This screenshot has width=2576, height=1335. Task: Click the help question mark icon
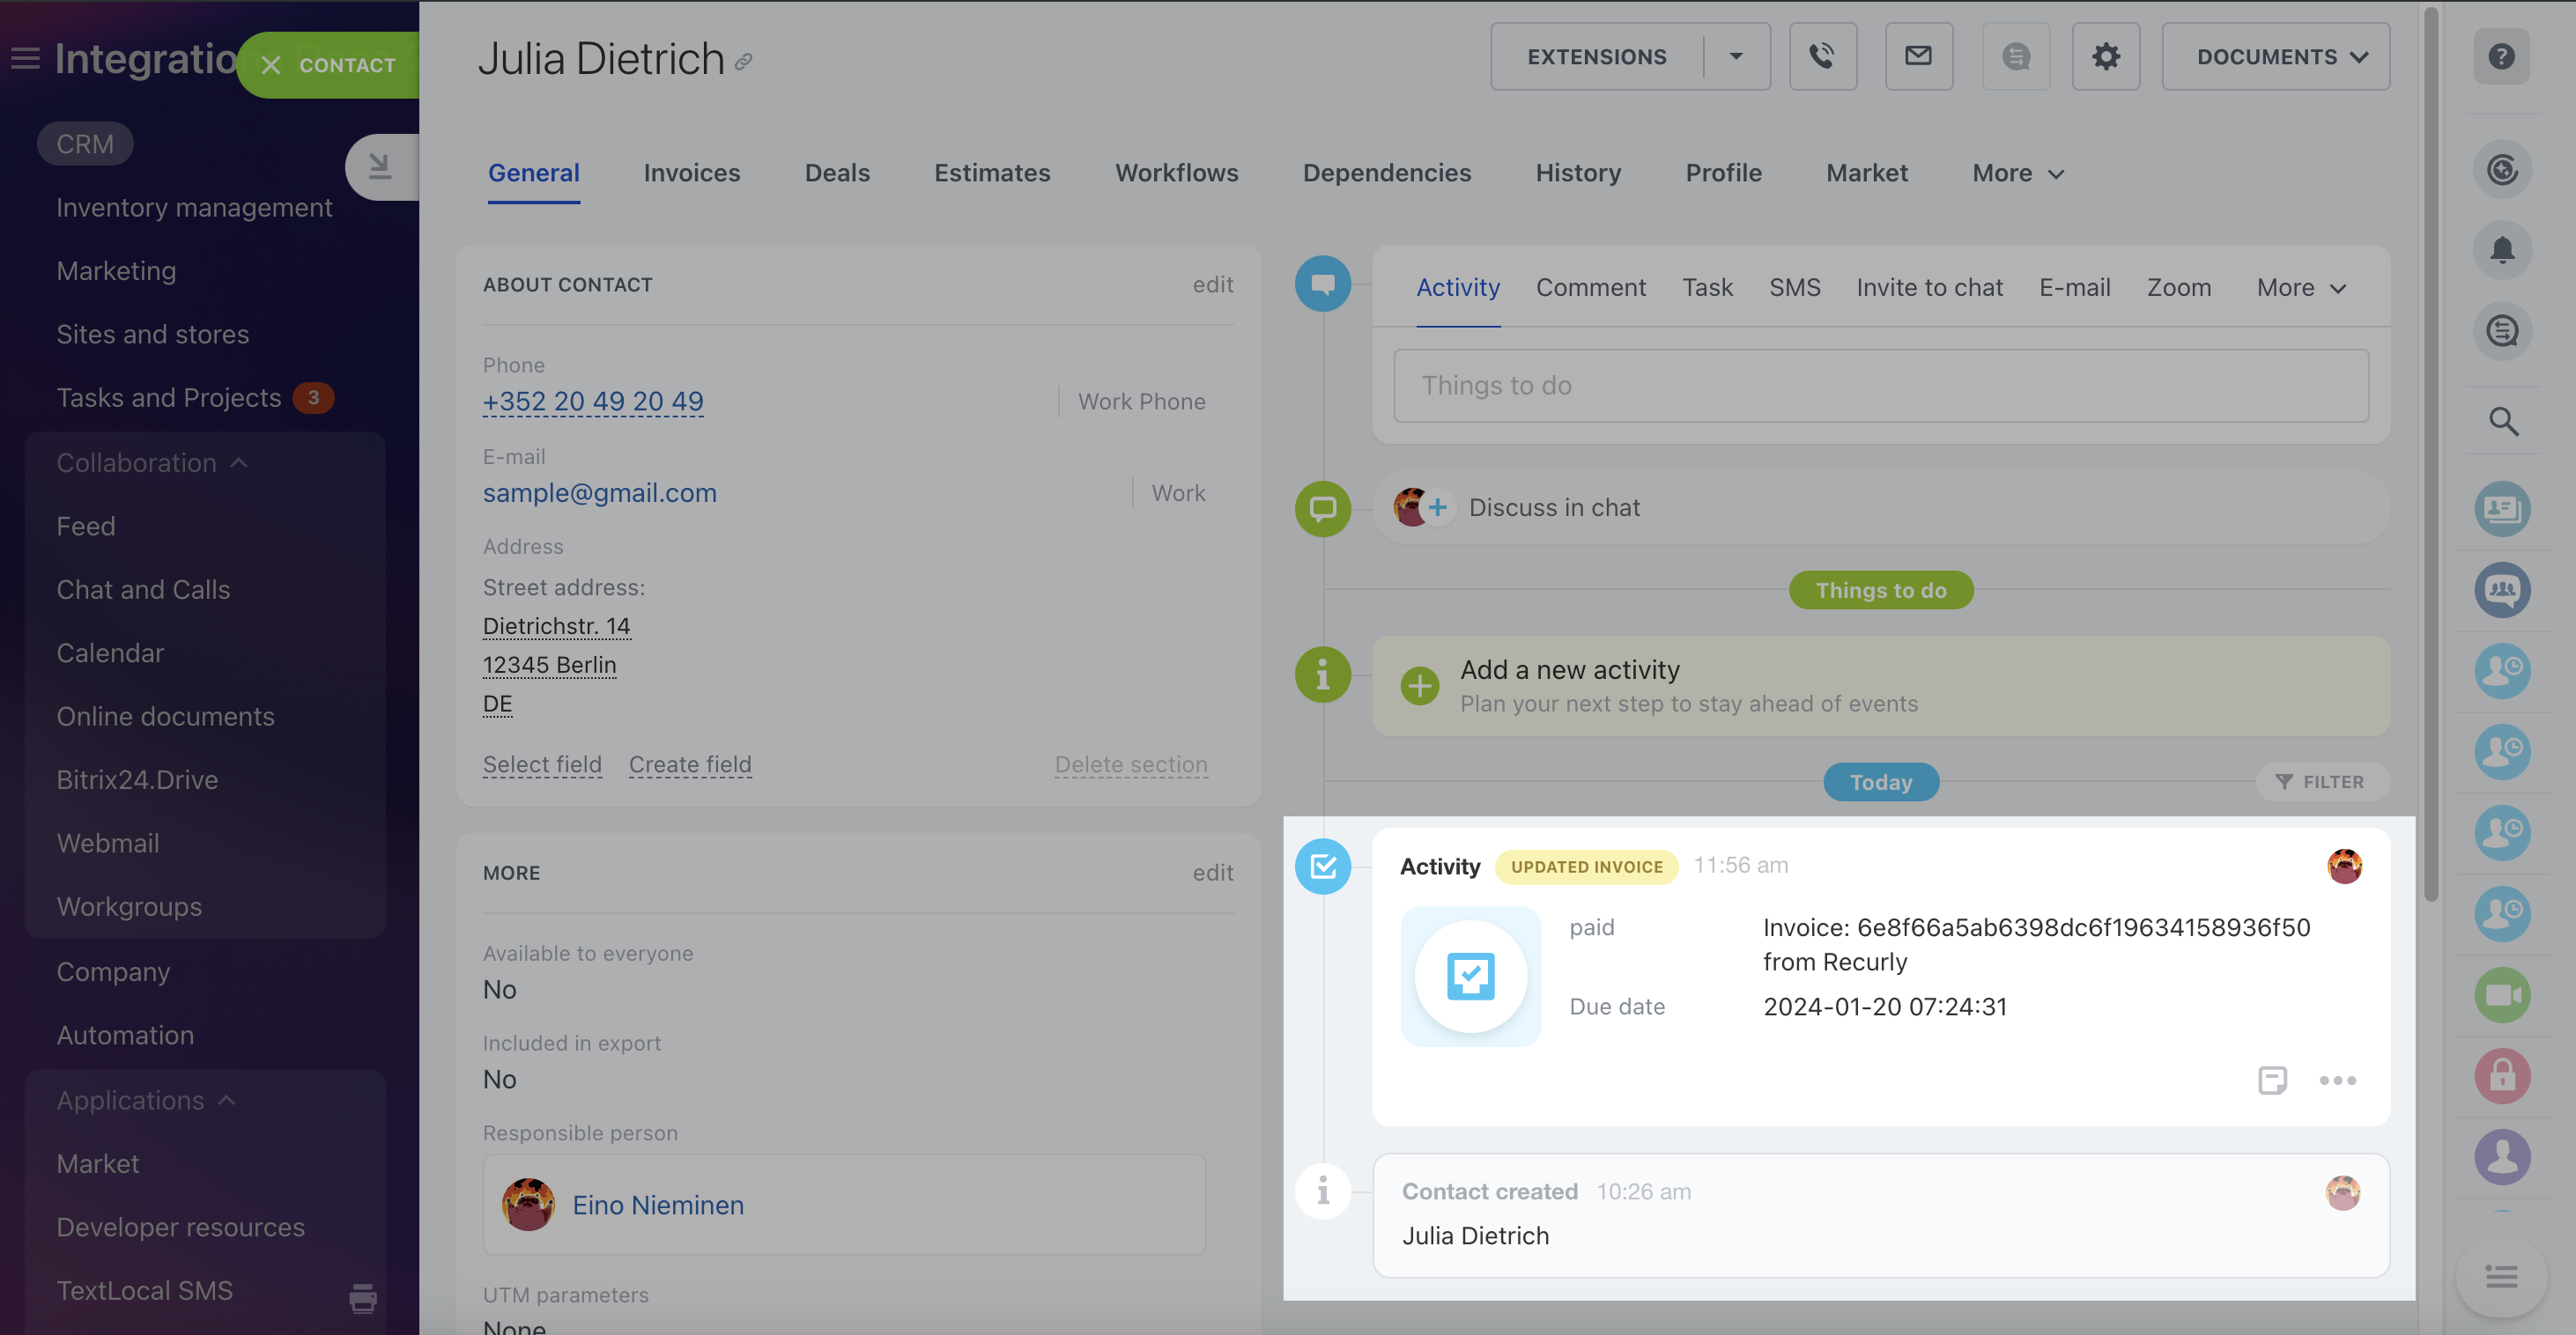[x=2501, y=57]
